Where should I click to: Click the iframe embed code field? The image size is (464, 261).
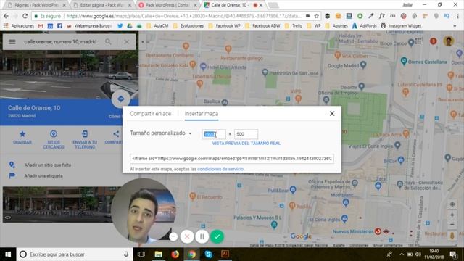point(232,159)
